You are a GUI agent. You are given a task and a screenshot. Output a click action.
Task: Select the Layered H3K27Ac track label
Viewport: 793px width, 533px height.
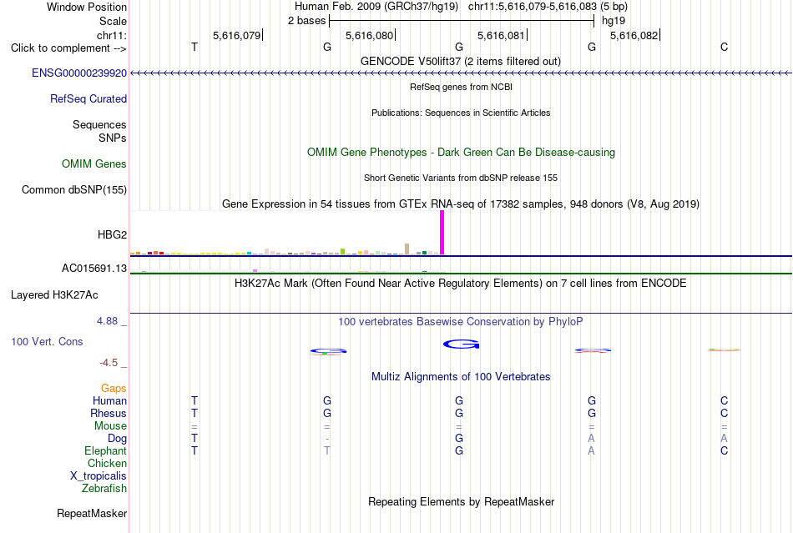tap(54, 294)
